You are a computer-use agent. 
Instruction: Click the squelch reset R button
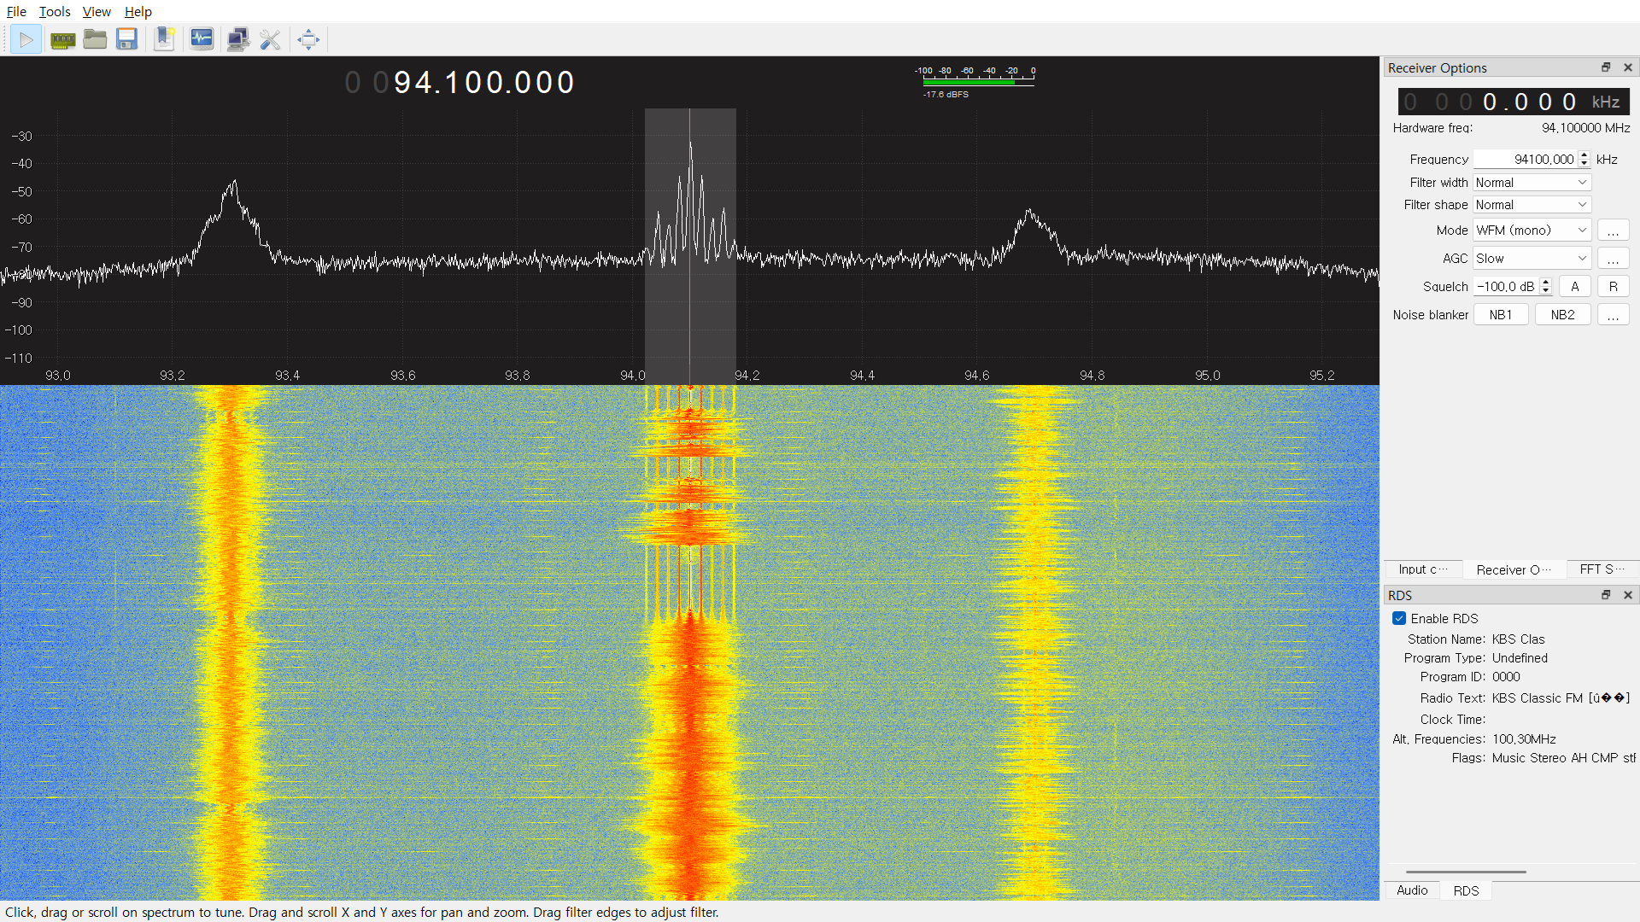pyautogui.click(x=1613, y=287)
